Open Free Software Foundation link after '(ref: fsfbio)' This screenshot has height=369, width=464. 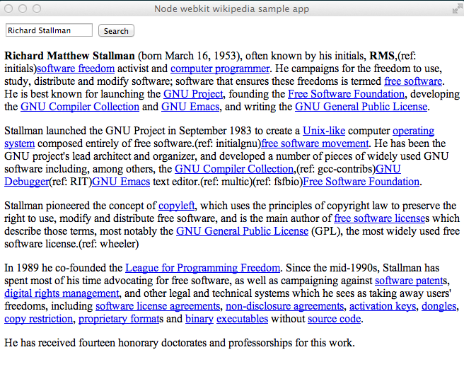coord(361,182)
